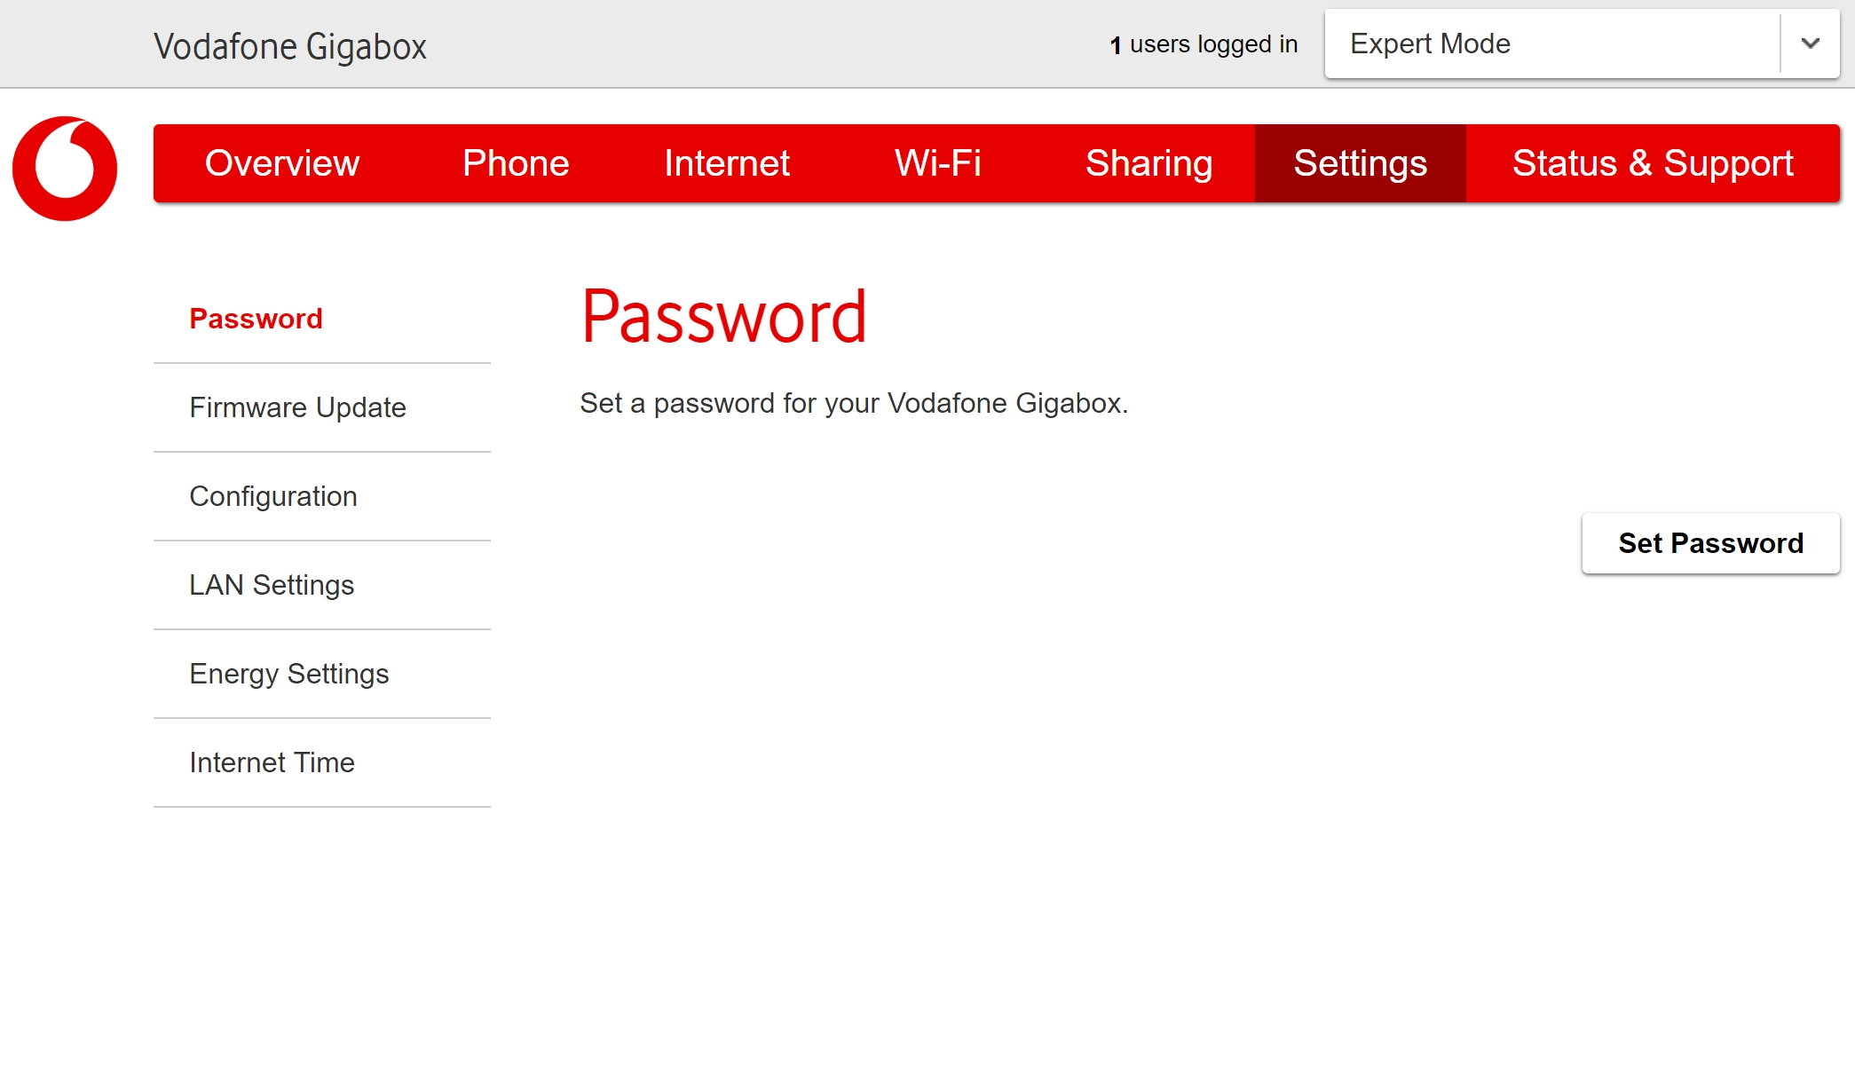Click the '1 users logged in' text
The height and width of the screenshot is (1082, 1855).
coord(1204,44)
